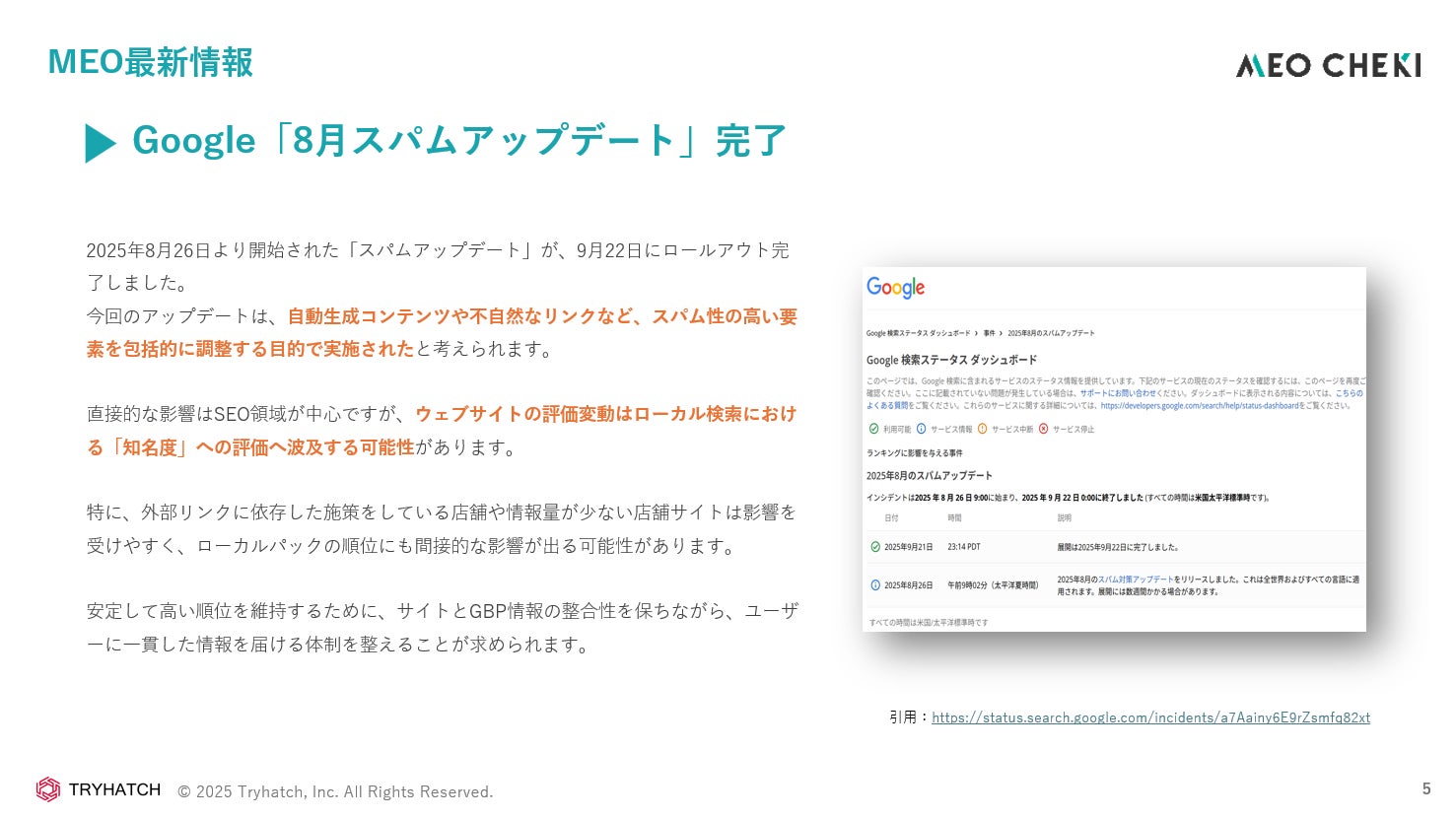Click the 時間 column header
Screen dimensions: 1456x819
pos(954,517)
